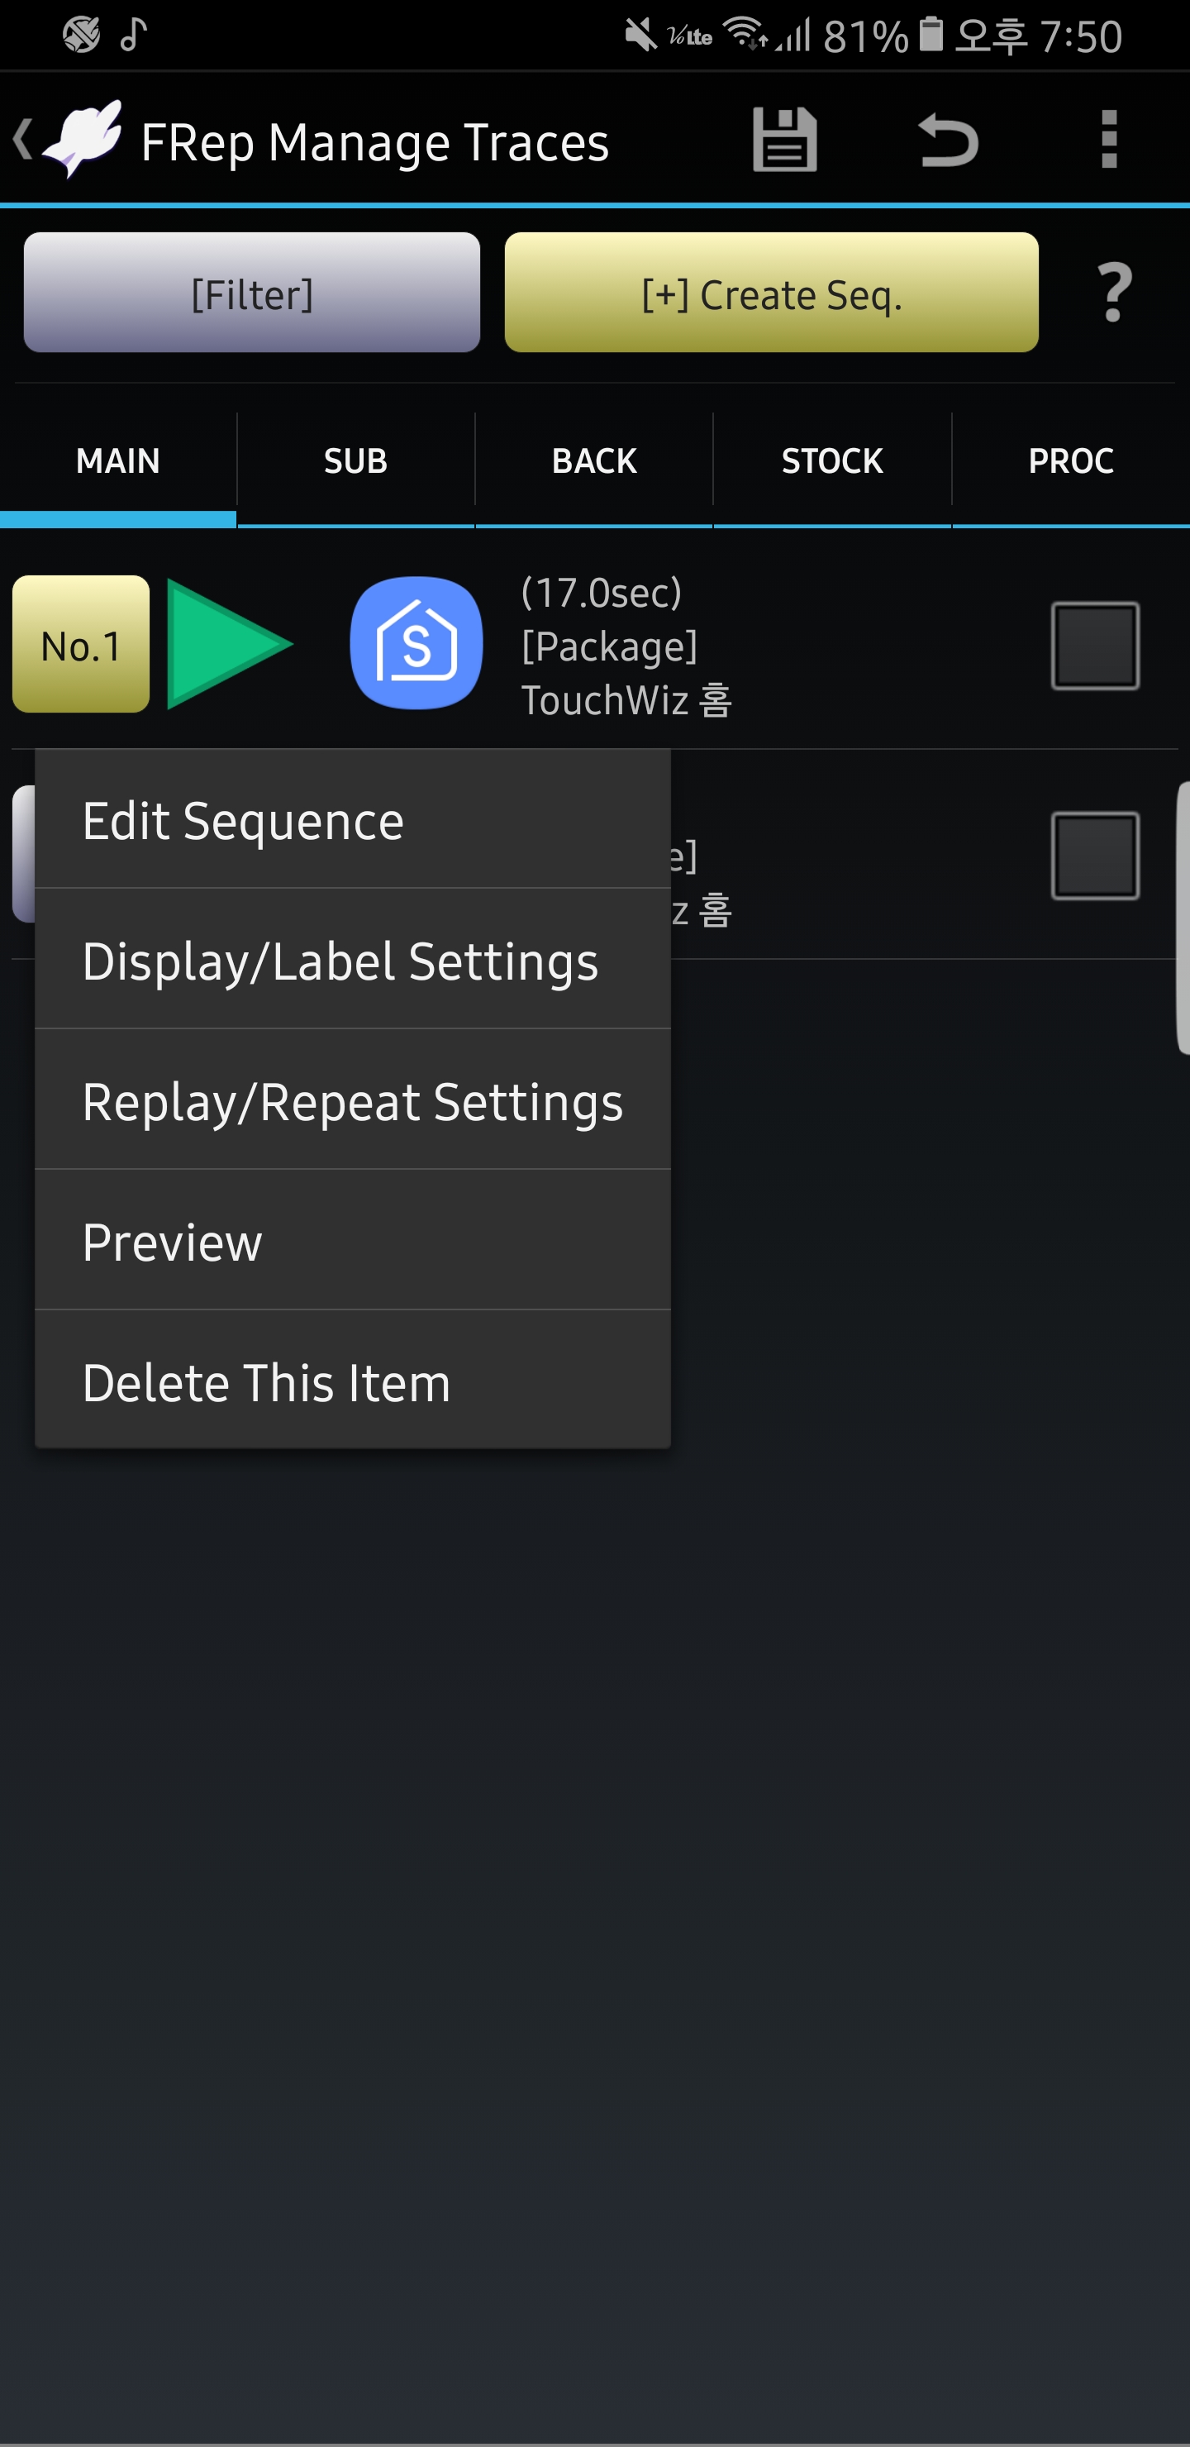Click the undo arrow icon
Viewport: 1190px width, 2447px height.
point(949,141)
